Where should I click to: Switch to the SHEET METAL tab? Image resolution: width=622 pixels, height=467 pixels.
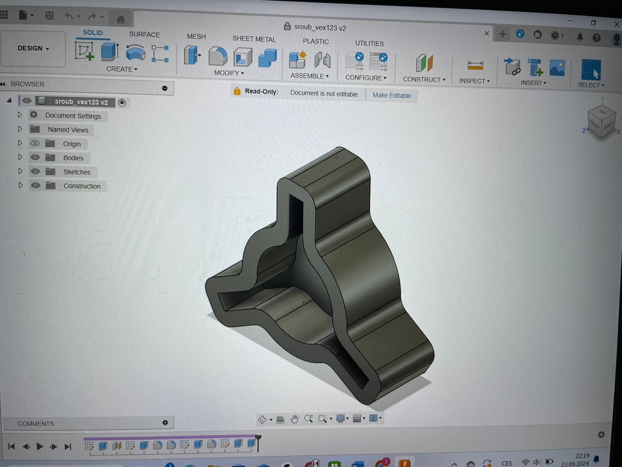click(254, 39)
